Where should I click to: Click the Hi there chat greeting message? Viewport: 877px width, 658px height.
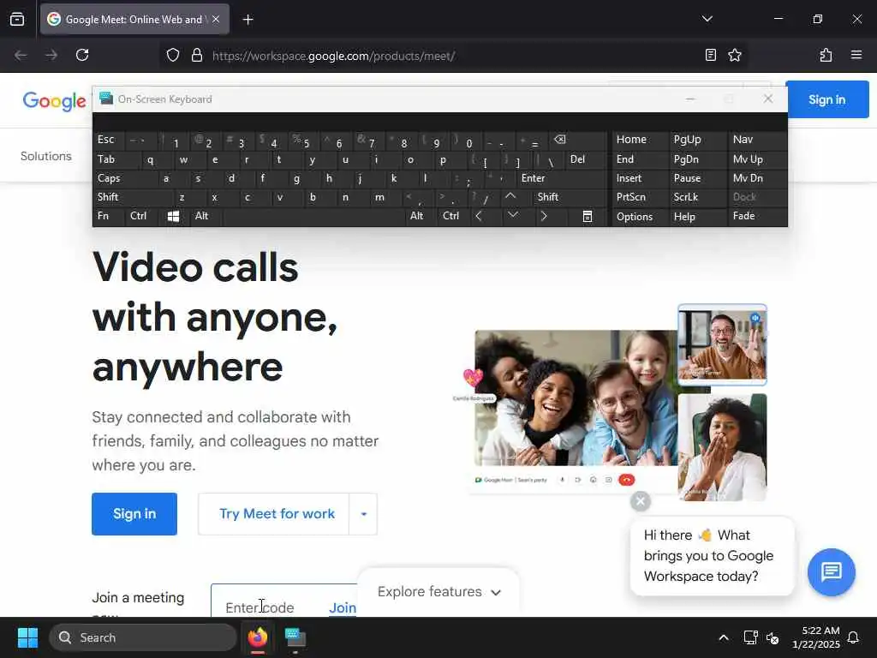[712, 555]
